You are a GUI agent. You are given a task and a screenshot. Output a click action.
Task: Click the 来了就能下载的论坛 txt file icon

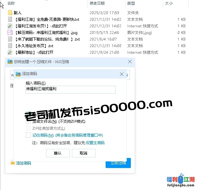[10, 39]
